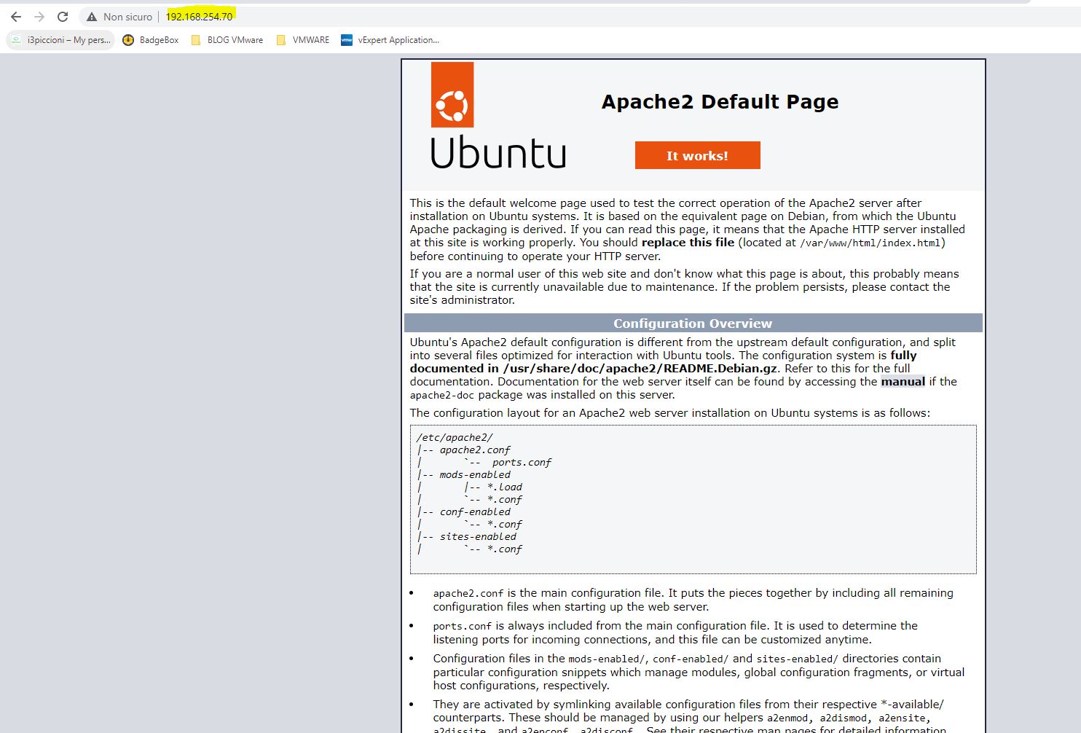Image resolution: width=1081 pixels, height=733 pixels.
Task: Click the conf-enabled line in the config tree
Action: tap(475, 511)
